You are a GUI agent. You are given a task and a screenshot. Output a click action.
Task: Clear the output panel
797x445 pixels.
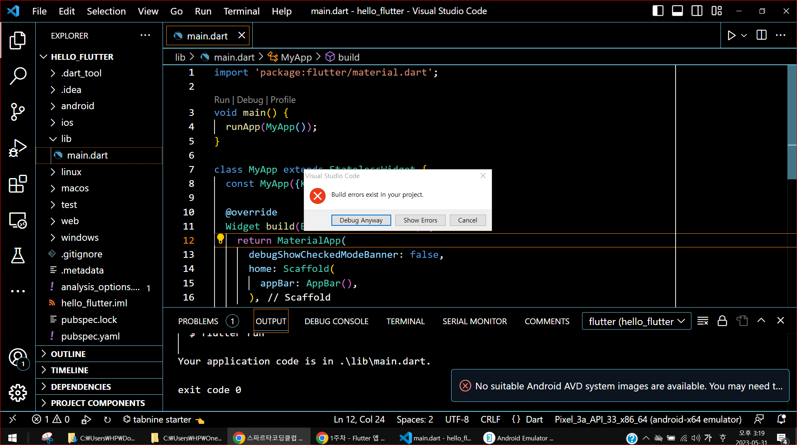[703, 321]
